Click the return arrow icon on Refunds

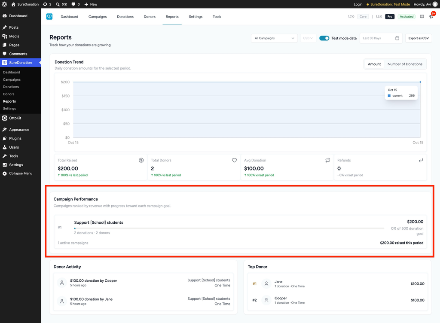pyautogui.click(x=421, y=160)
